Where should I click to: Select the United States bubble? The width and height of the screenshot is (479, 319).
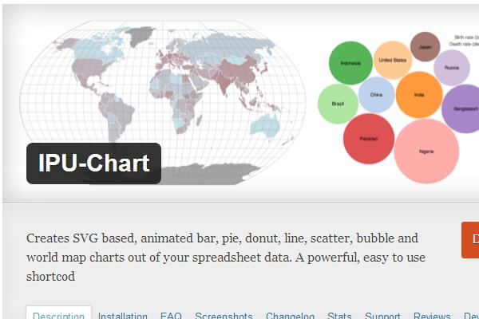coord(393,60)
